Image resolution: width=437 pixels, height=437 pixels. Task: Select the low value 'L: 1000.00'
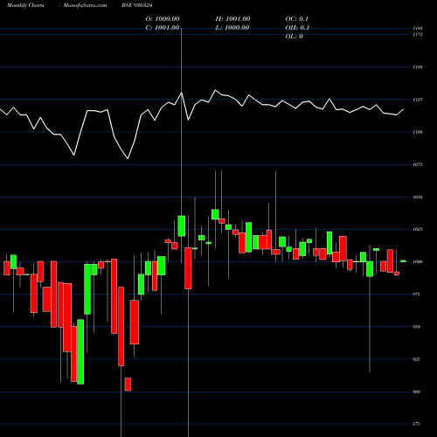coord(232,28)
